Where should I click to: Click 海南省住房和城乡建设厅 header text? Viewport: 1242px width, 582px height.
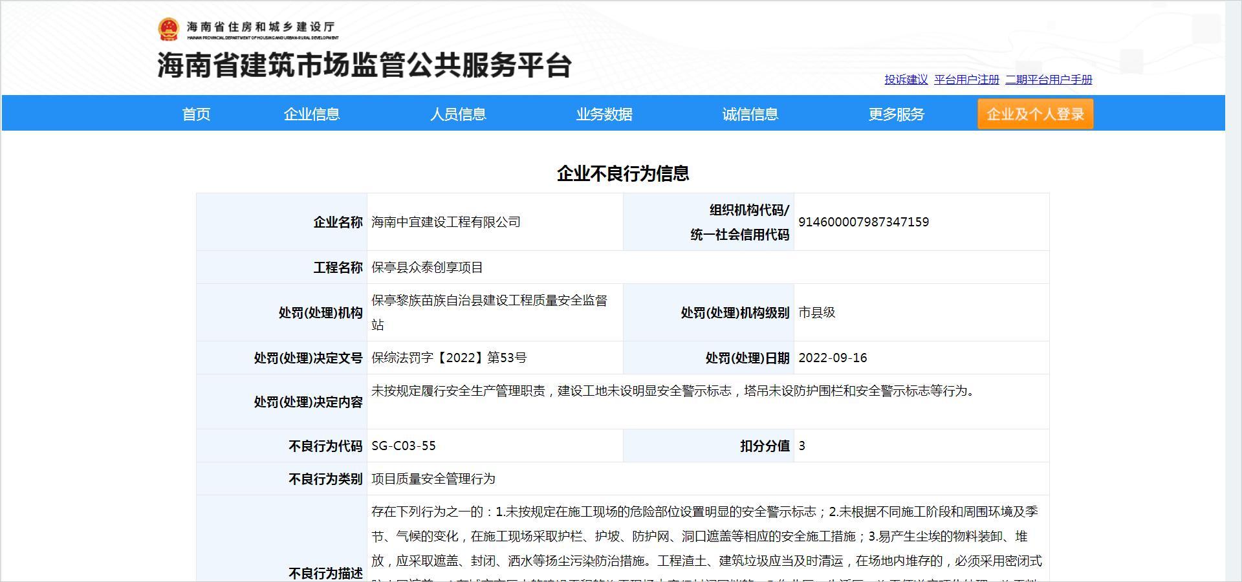[x=261, y=27]
